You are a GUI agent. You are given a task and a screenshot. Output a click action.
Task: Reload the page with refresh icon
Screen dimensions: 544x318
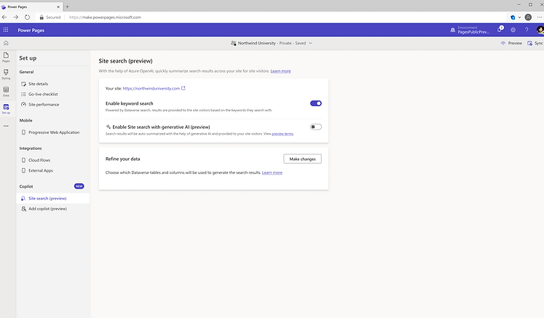[x=27, y=17]
